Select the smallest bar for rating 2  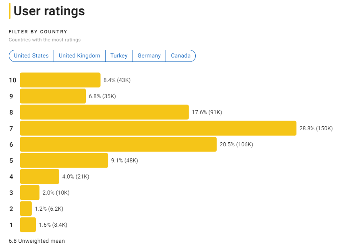[26, 209]
